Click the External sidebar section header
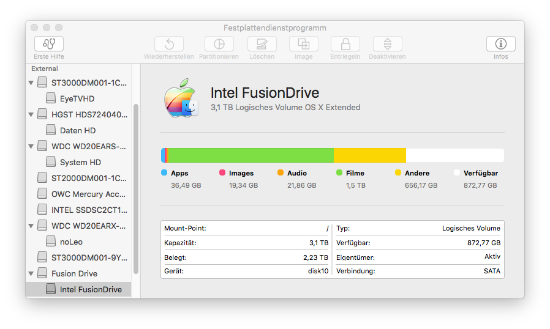This screenshot has width=550, height=329. coord(45,68)
